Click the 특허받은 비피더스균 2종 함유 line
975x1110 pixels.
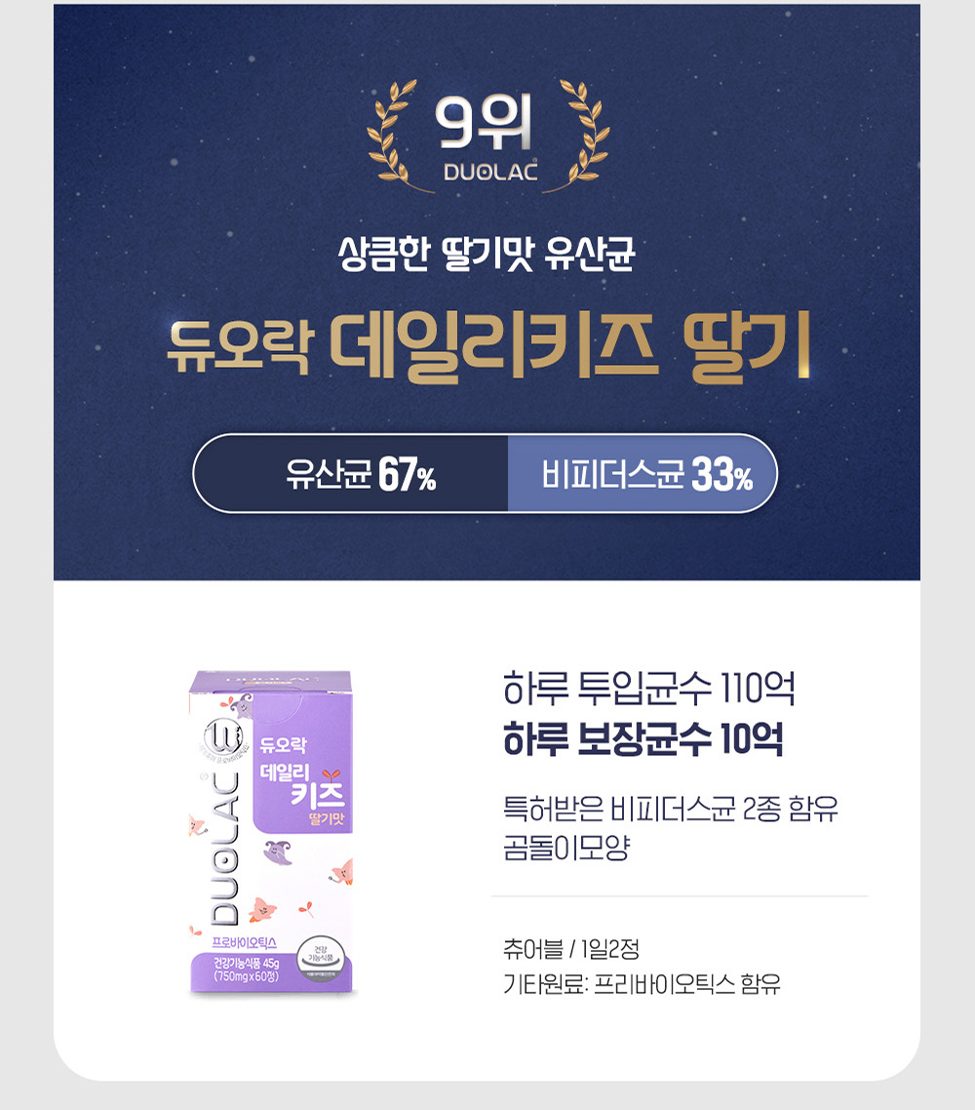click(x=670, y=808)
